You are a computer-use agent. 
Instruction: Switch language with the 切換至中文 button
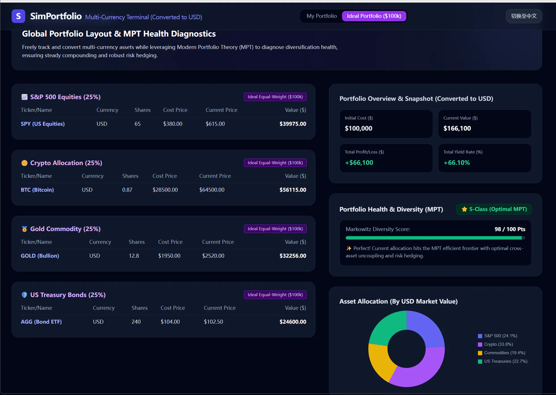point(524,16)
